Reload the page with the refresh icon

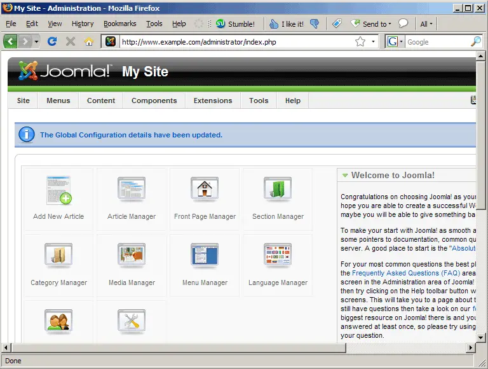[52, 41]
